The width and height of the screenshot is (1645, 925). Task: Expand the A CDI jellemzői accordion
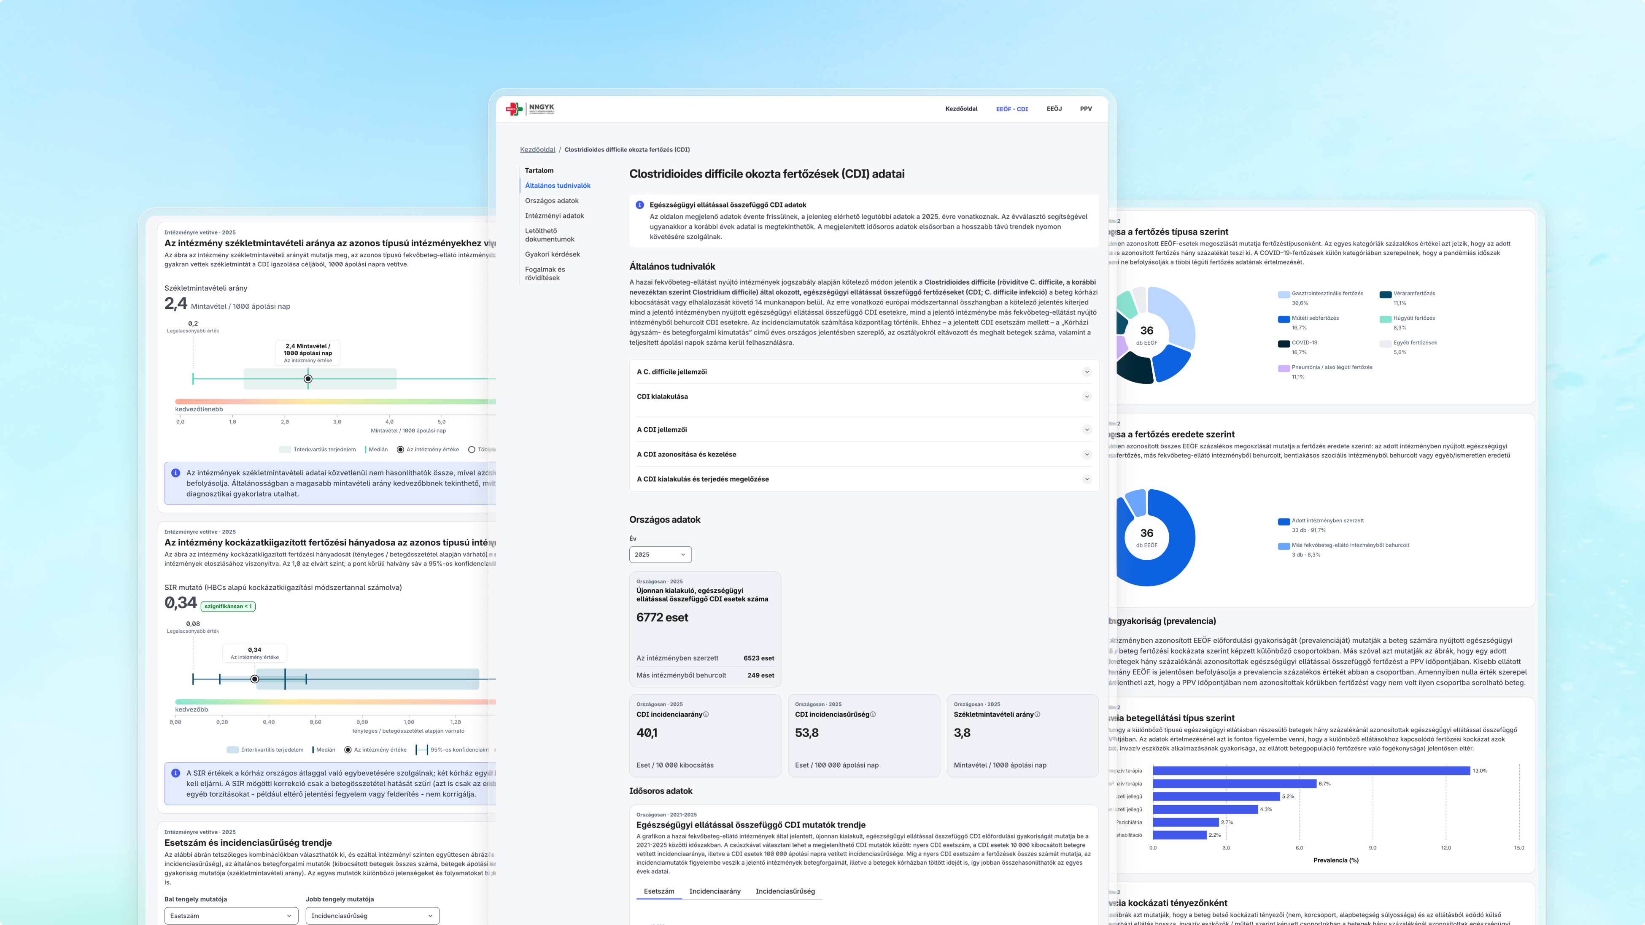[863, 430]
